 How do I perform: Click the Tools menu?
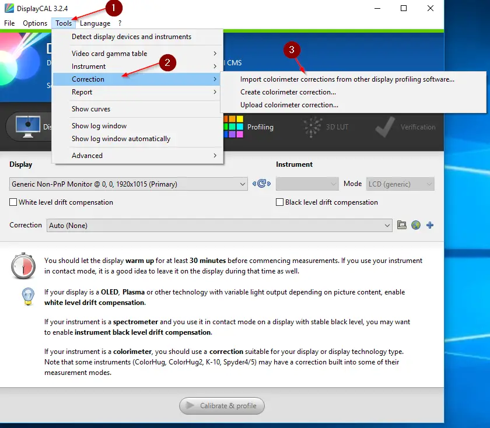pos(64,23)
